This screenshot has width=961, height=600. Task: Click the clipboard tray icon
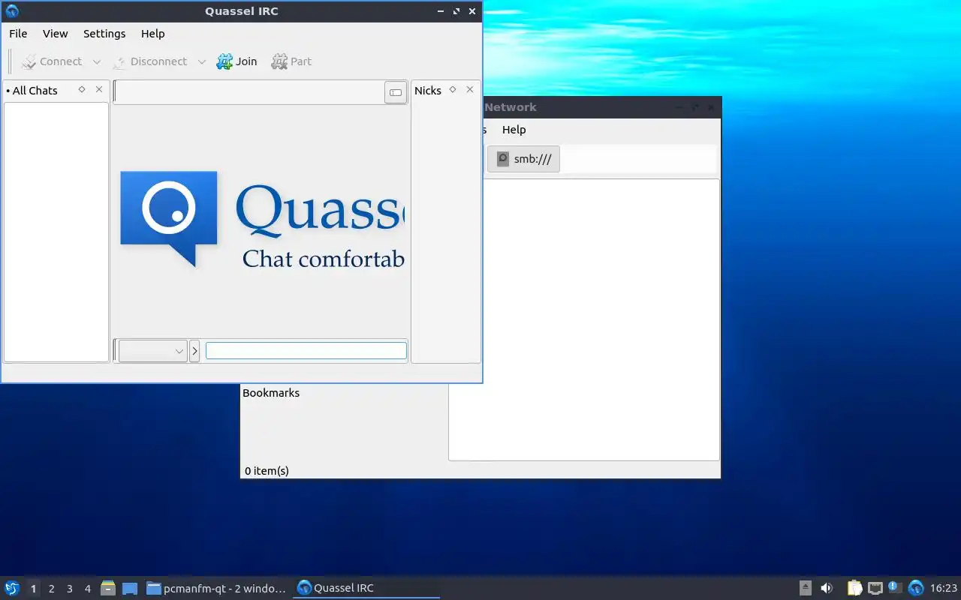(854, 588)
